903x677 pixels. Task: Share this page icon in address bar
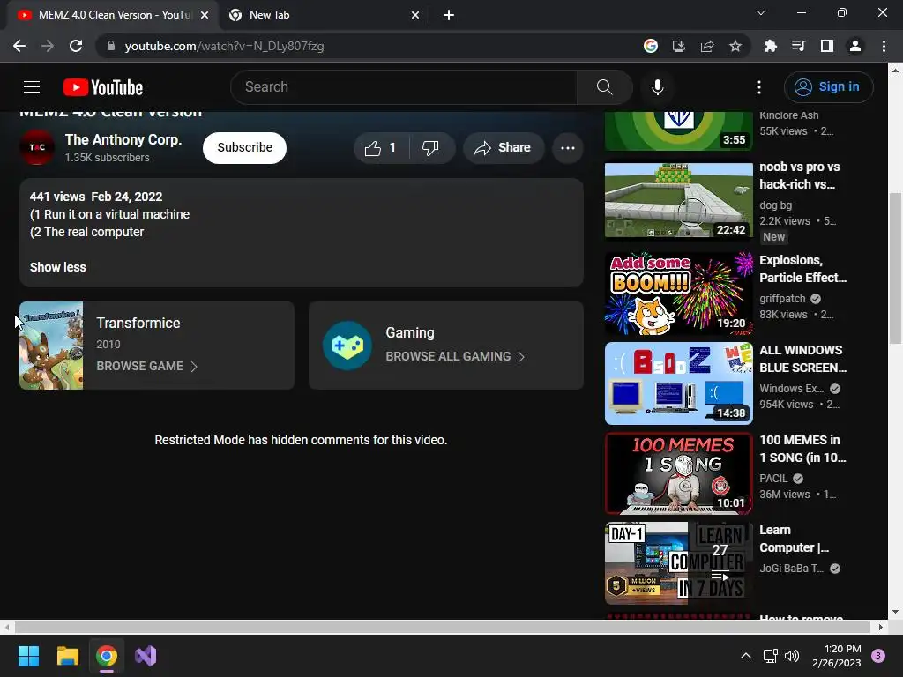point(707,46)
